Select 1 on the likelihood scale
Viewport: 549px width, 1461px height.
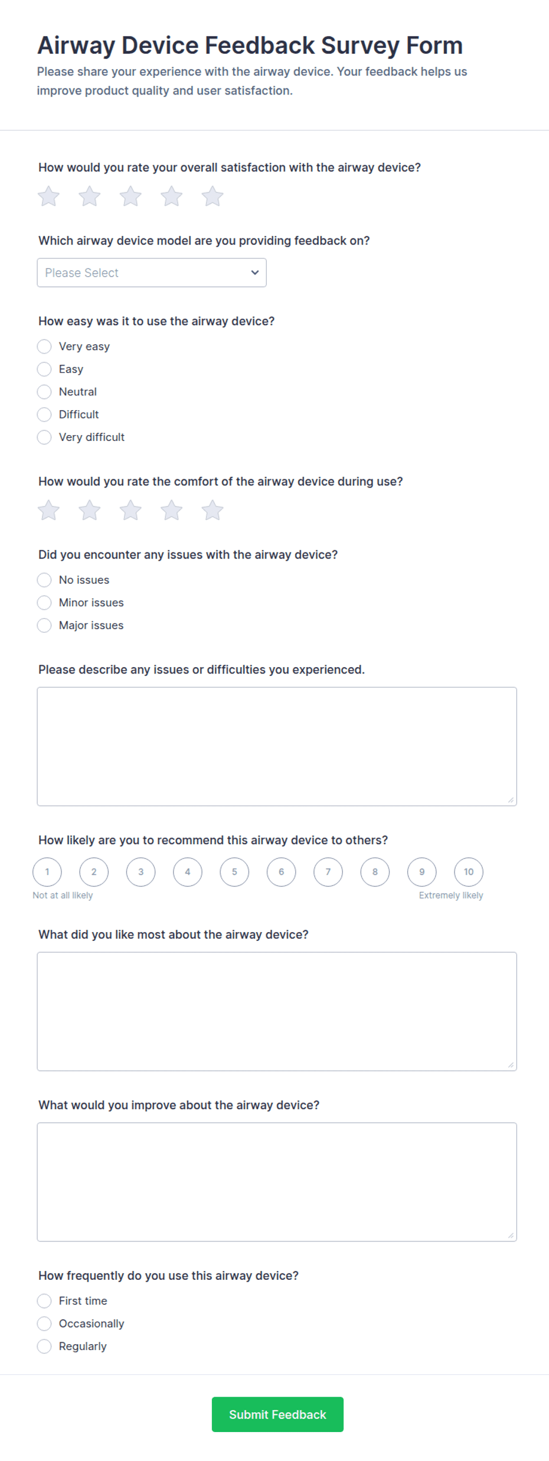47,872
